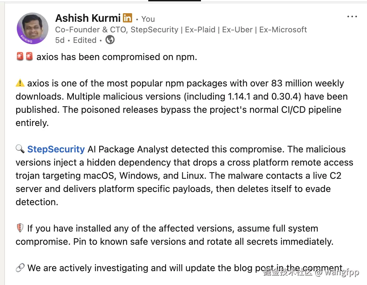
Task: Click the globe public visibility icon
Action: [x=110, y=40]
